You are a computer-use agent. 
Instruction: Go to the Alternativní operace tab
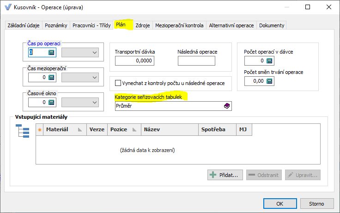point(231,25)
